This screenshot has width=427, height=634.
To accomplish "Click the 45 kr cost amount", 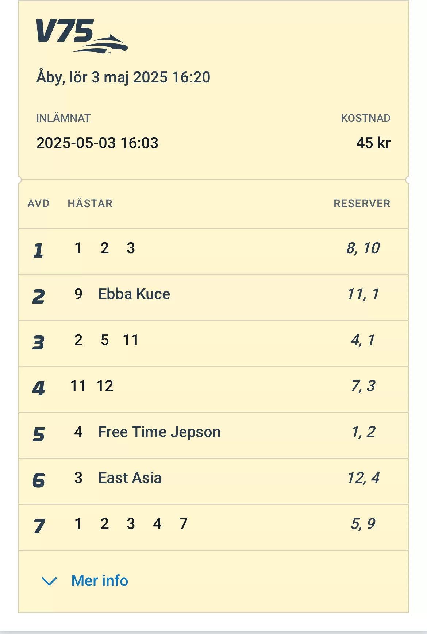I will point(373,143).
